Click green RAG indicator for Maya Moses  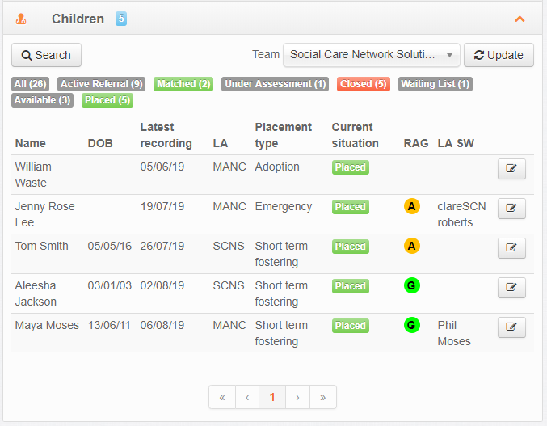(411, 325)
